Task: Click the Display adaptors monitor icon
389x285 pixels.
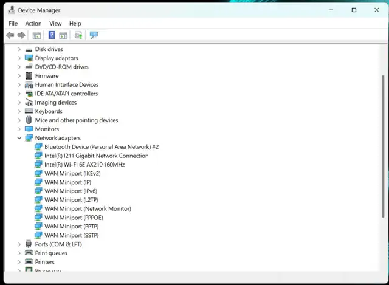Action: coord(29,58)
